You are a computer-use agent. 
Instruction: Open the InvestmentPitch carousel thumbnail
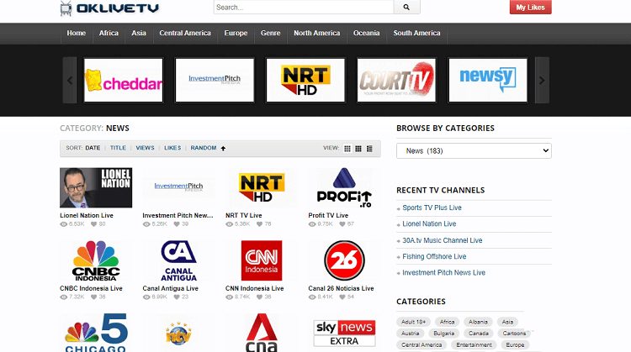tap(215, 80)
